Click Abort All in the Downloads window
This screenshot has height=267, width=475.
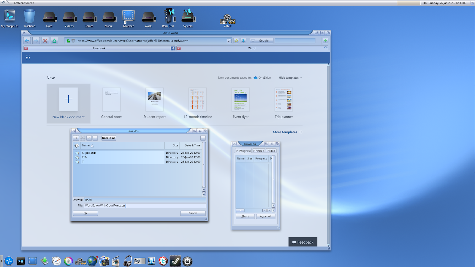pyautogui.click(x=266, y=216)
